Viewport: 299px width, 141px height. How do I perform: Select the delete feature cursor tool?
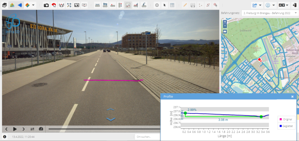[x=216, y=5]
